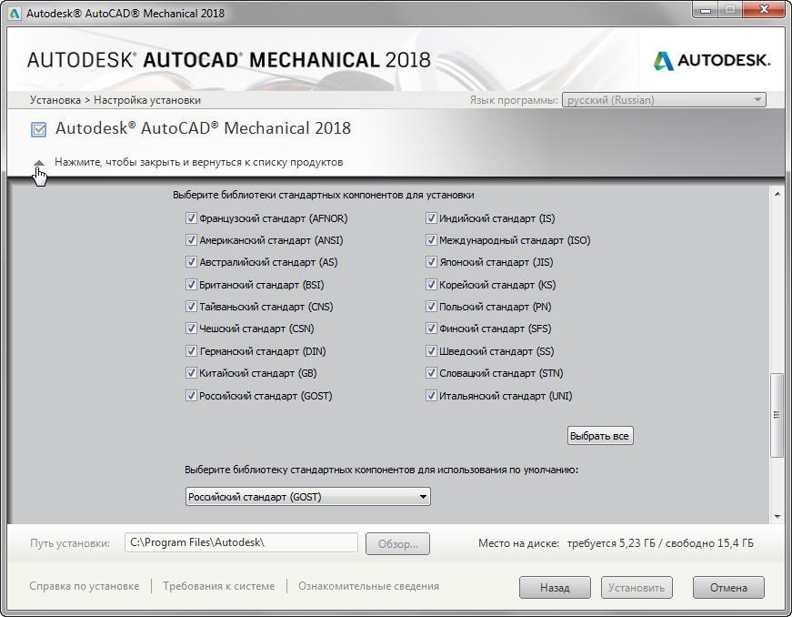Click the AutoCAD icon in the title bar
The image size is (792, 617).
14,13
